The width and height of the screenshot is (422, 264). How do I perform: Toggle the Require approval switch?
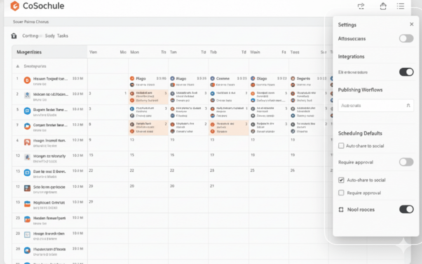pos(406,163)
